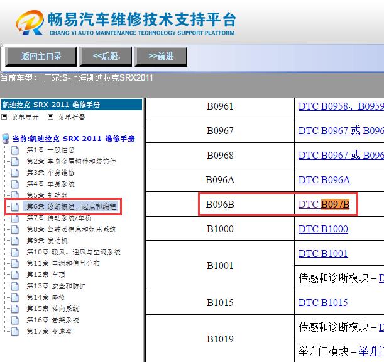Click the page icon for 第3章 车身维修
Viewport: 384px width, 362px height.
[x=14, y=173]
